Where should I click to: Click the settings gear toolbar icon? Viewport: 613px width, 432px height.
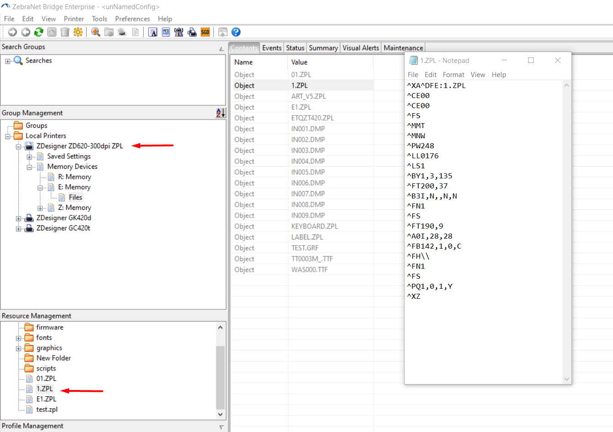click(x=78, y=32)
